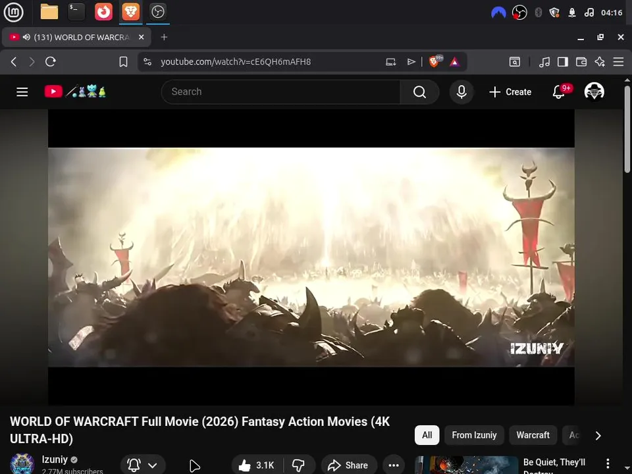
Task: Select the From Izuniy chip
Action: 474,435
